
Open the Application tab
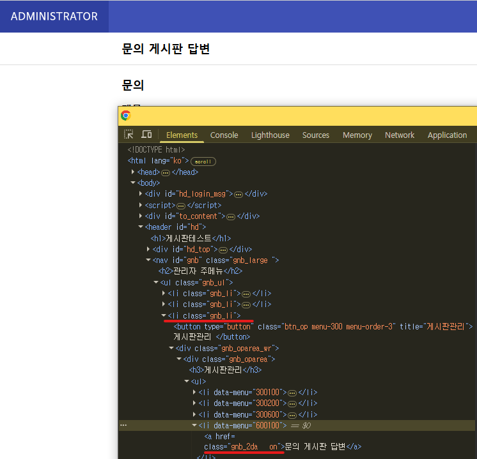447,135
